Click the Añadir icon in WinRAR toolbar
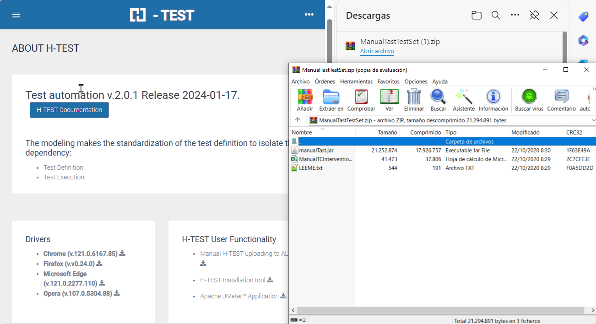The width and height of the screenshot is (596, 324). pyautogui.click(x=305, y=97)
